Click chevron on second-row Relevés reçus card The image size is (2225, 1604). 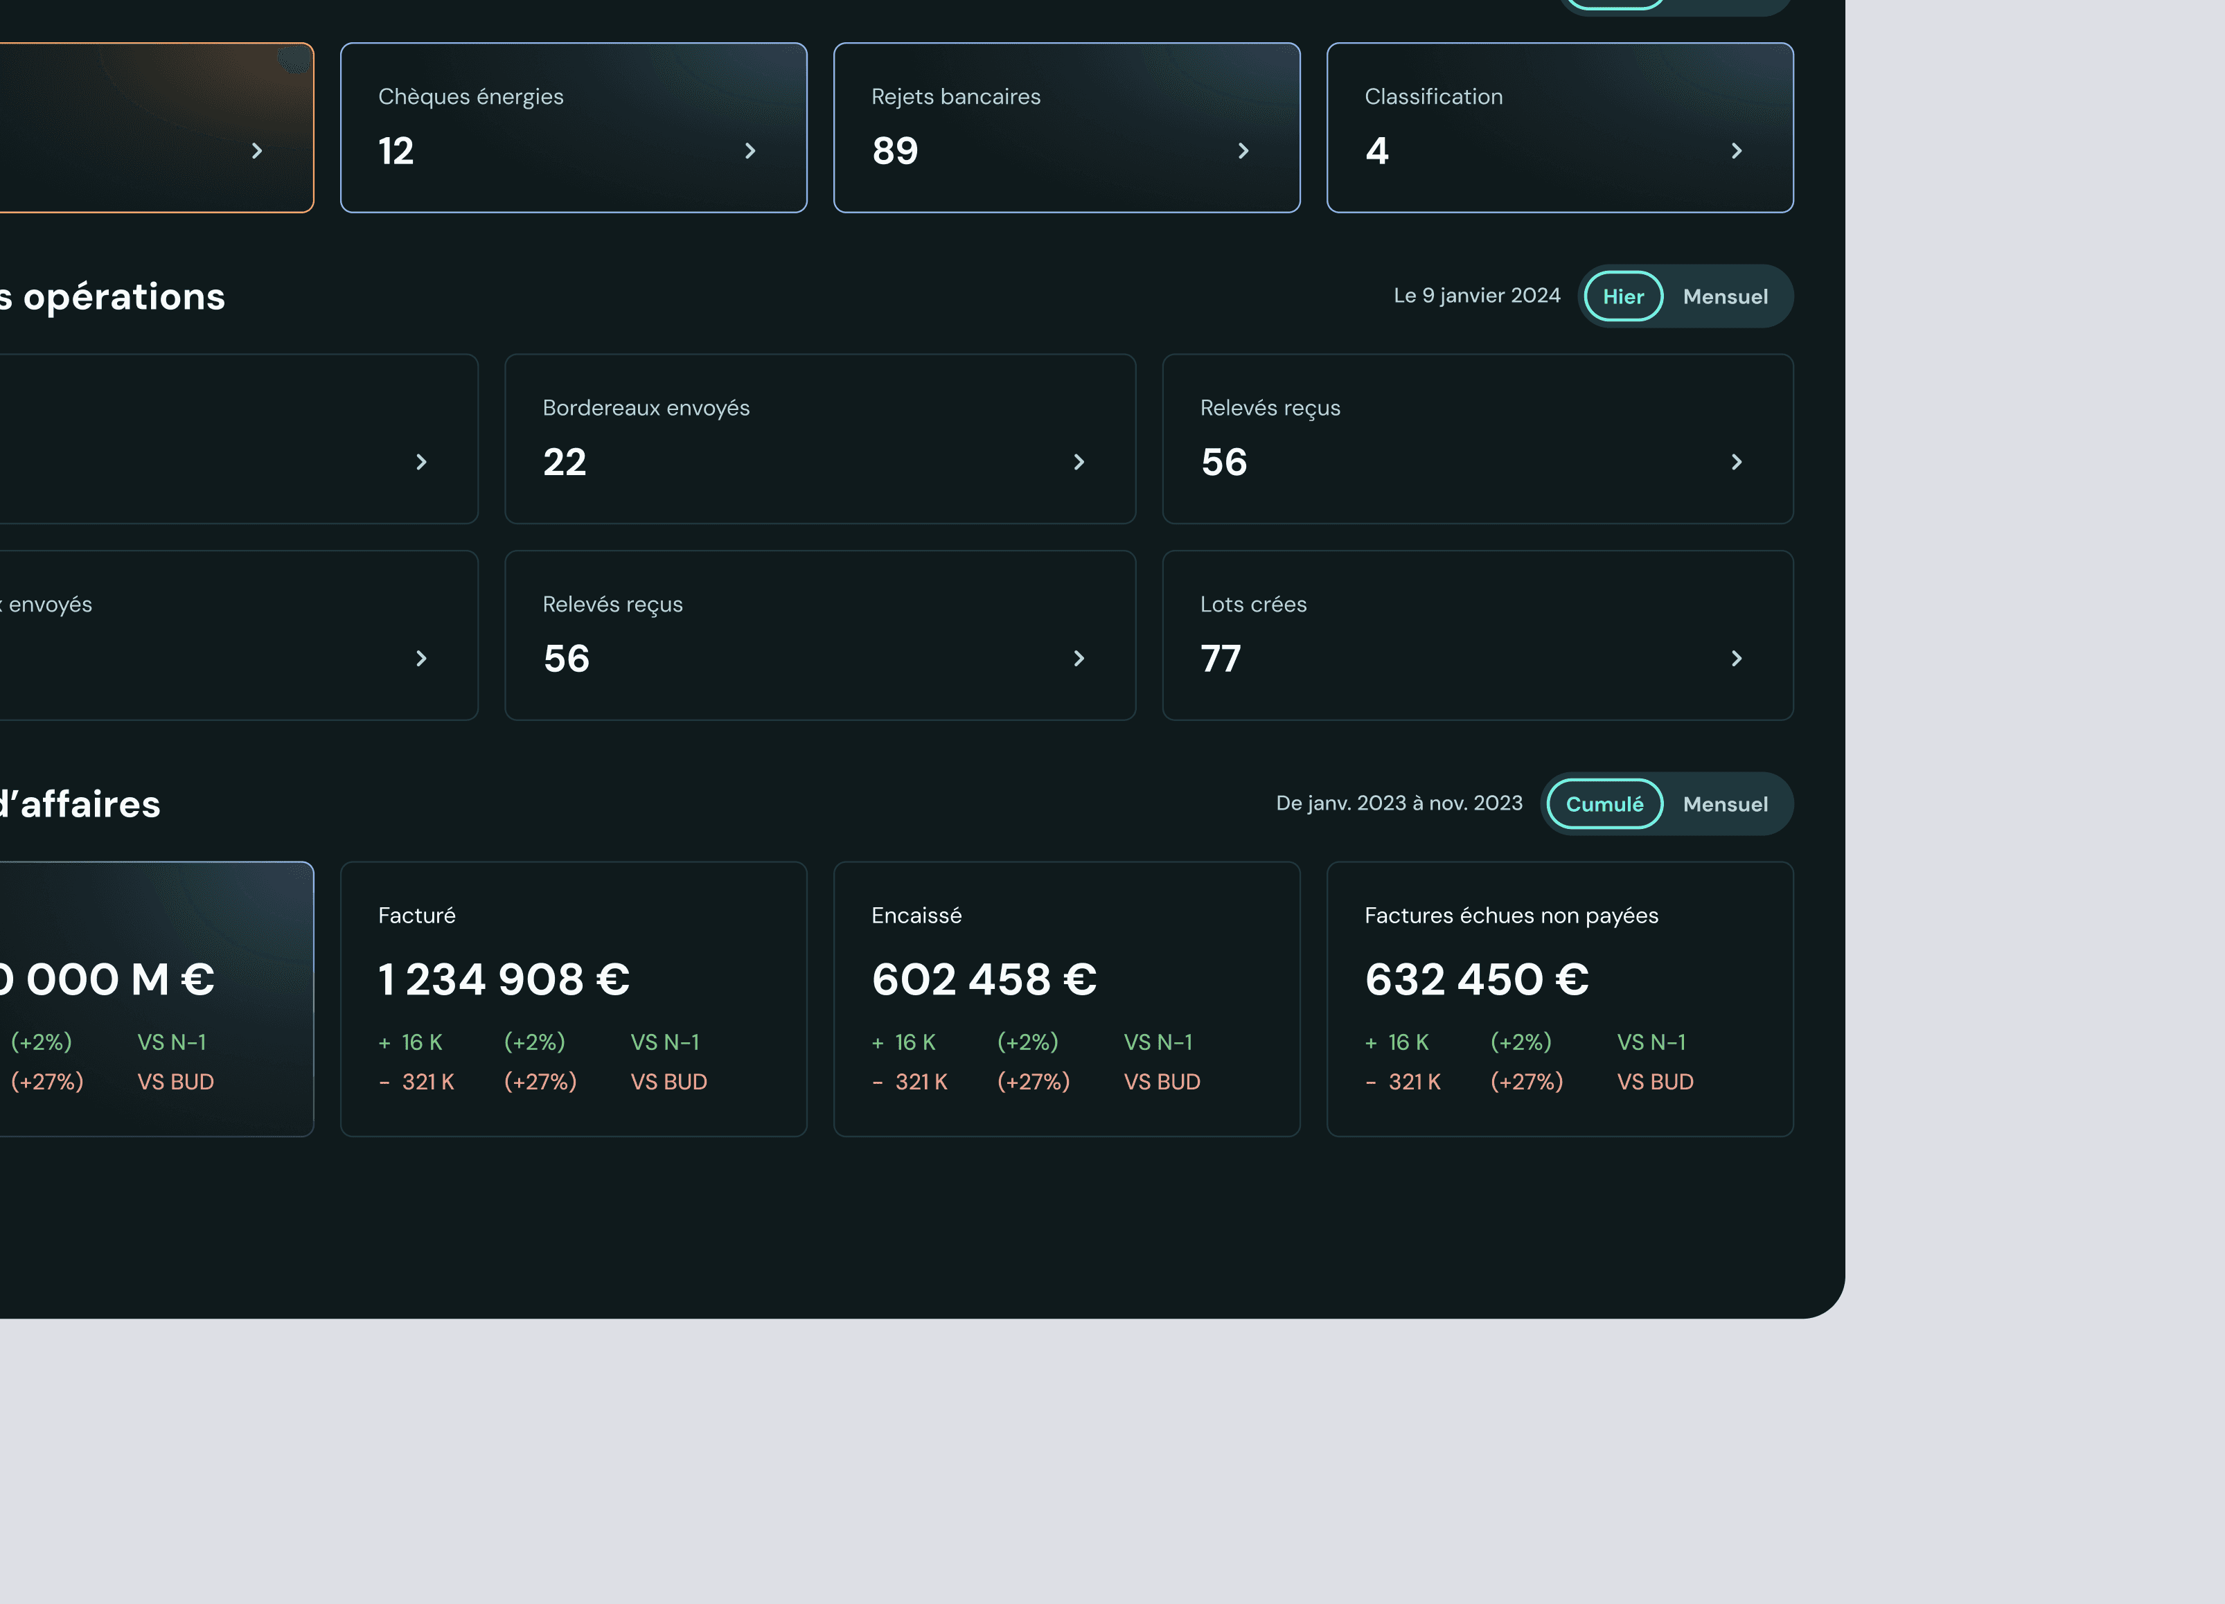click(x=1078, y=658)
